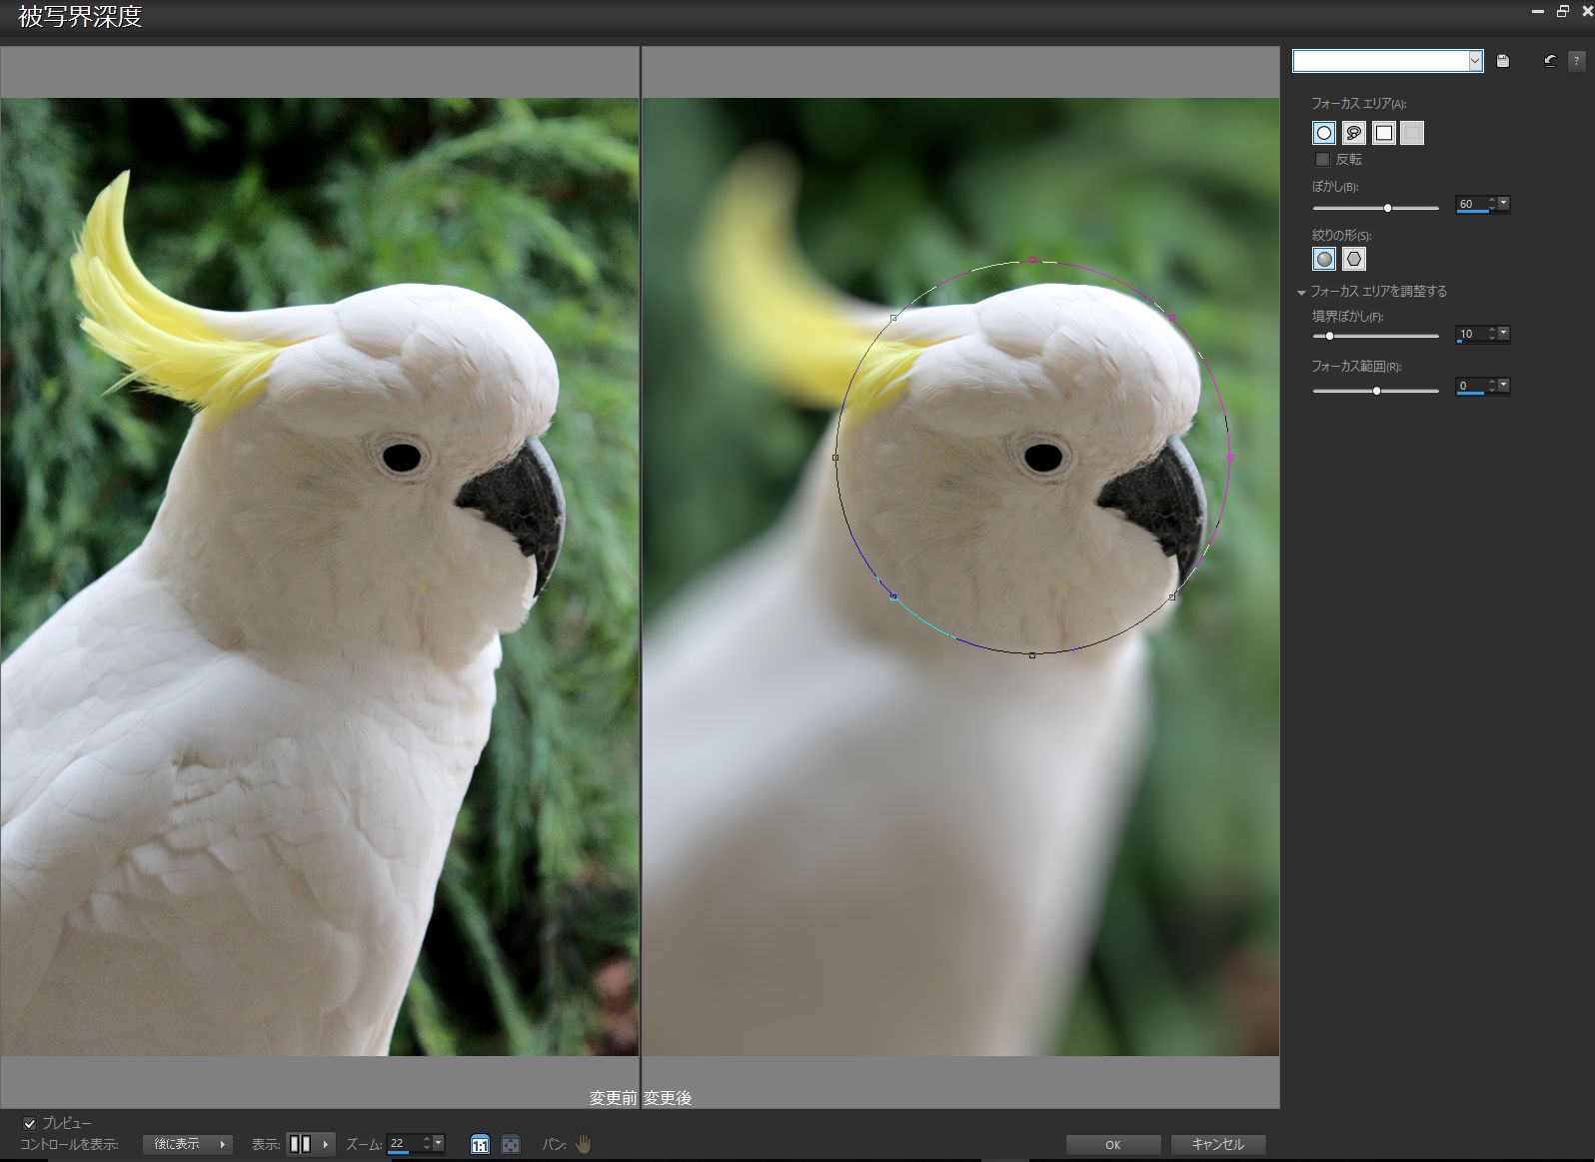This screenshot has height=1162, width=1595.
Task: Enable the 反転 checkbox
Action: pyautogui.click(x=1323, y=160)
